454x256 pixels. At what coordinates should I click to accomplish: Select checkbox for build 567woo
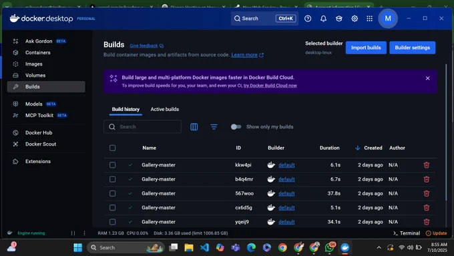pyautogui.click(x=112, y=193)
